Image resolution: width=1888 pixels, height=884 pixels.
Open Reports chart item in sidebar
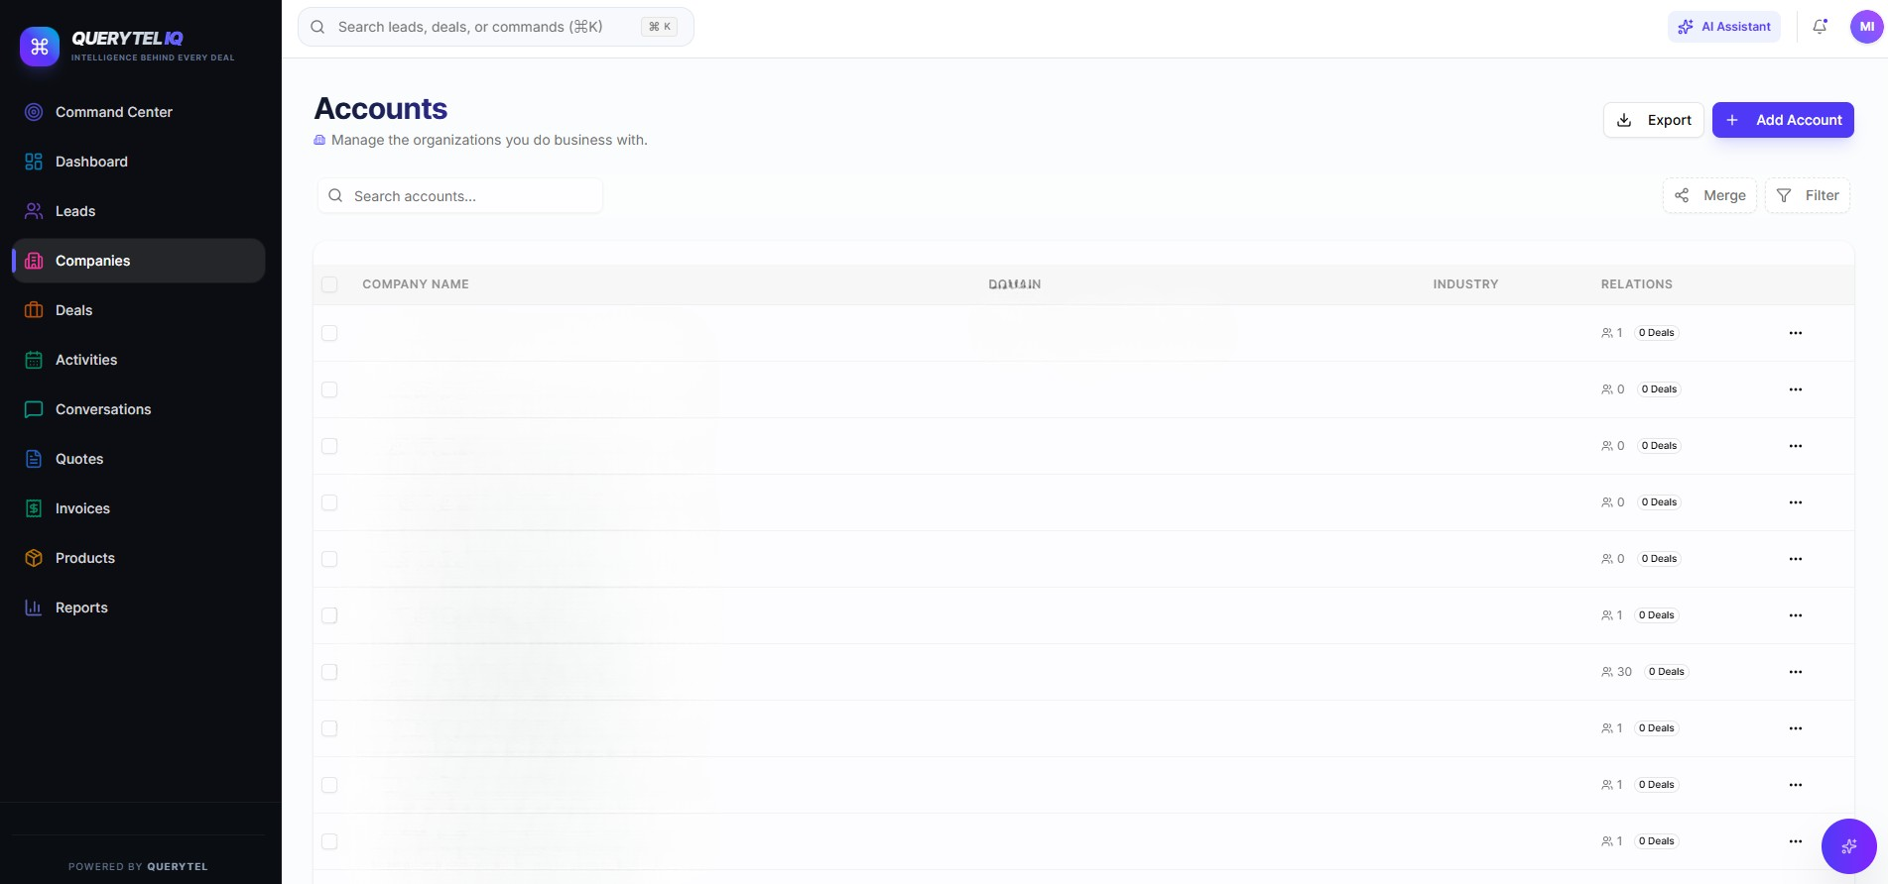tap(138, 608)
